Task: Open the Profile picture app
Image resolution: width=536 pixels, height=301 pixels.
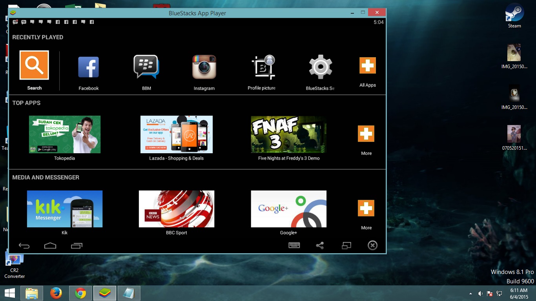Action: tap(263, 67)
